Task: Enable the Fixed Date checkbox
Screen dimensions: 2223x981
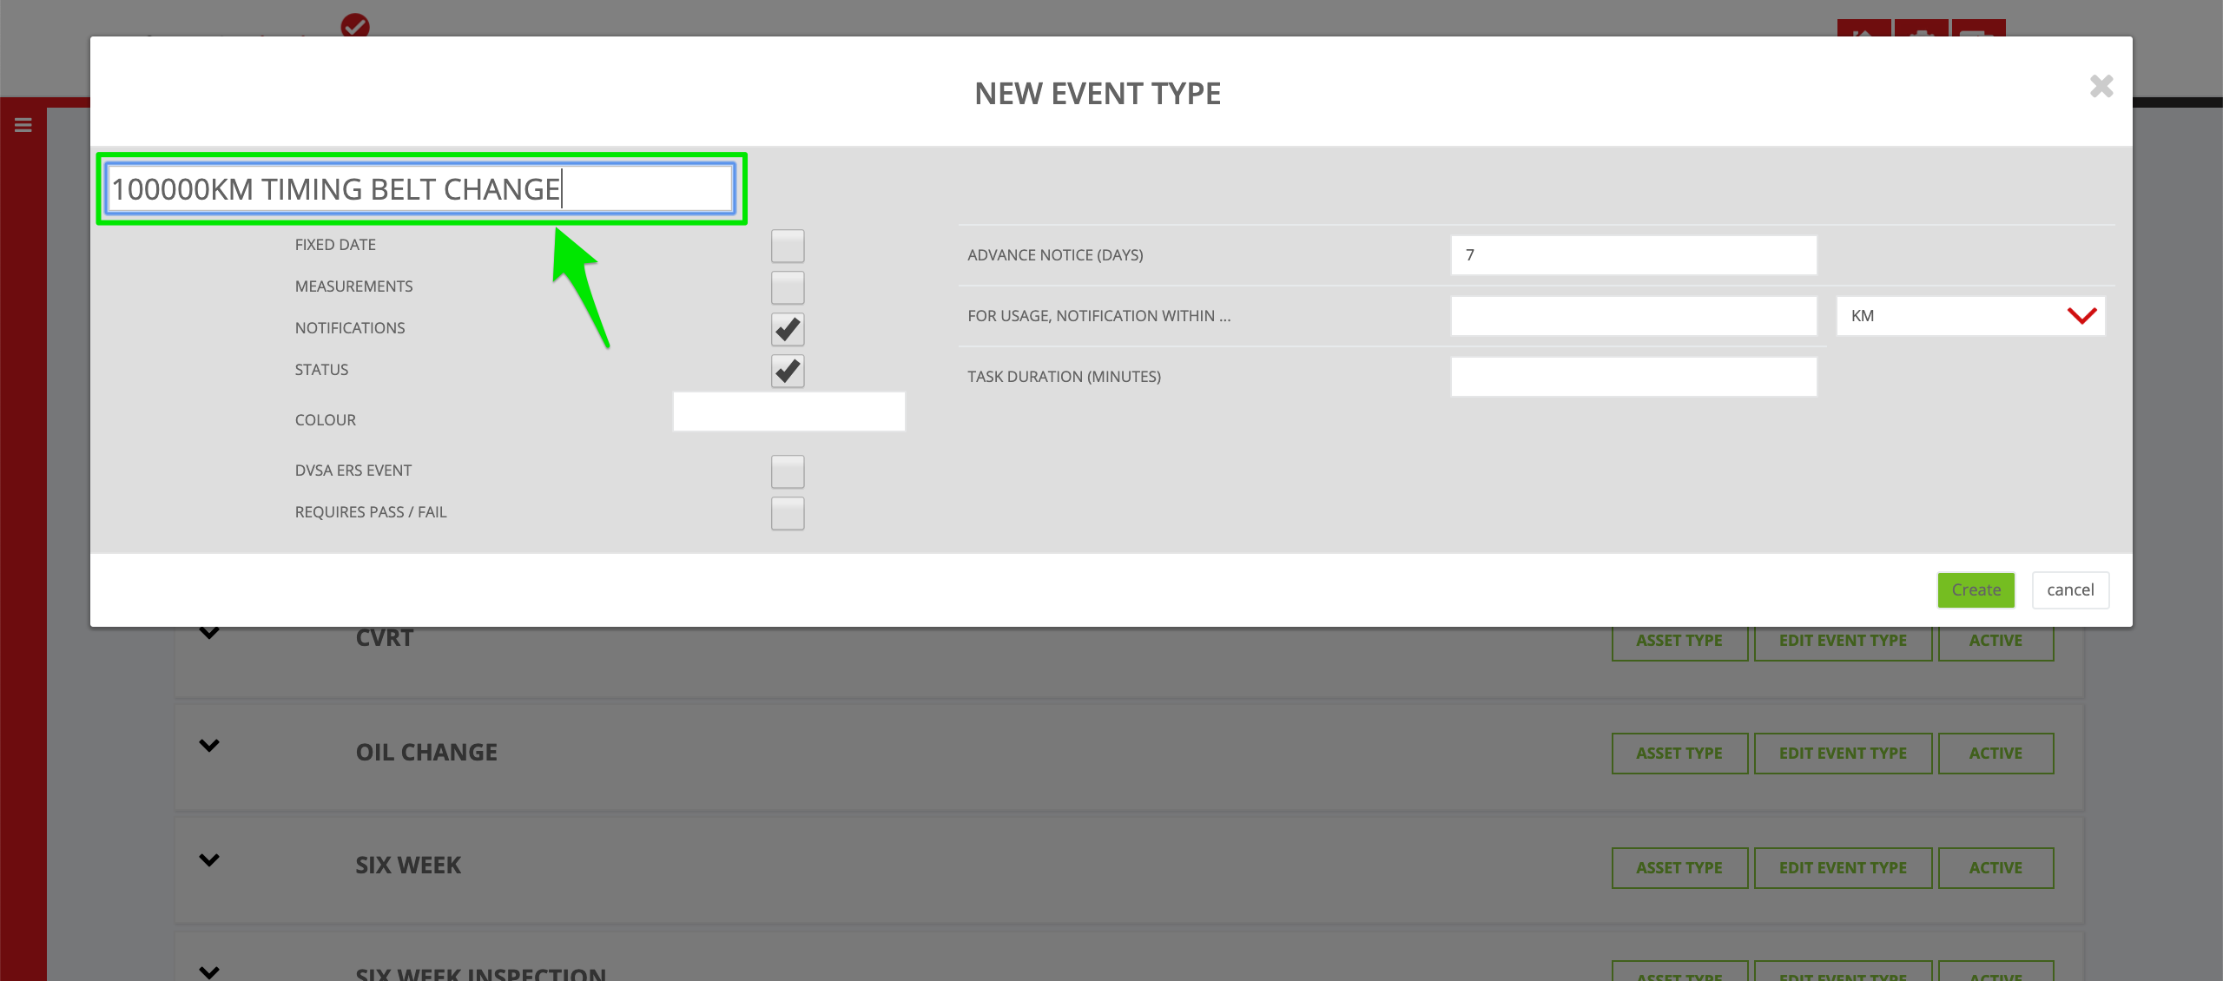Action: pos(788,246)
